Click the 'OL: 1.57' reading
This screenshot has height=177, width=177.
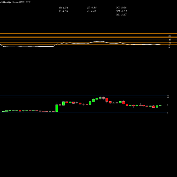click(121, 15)
